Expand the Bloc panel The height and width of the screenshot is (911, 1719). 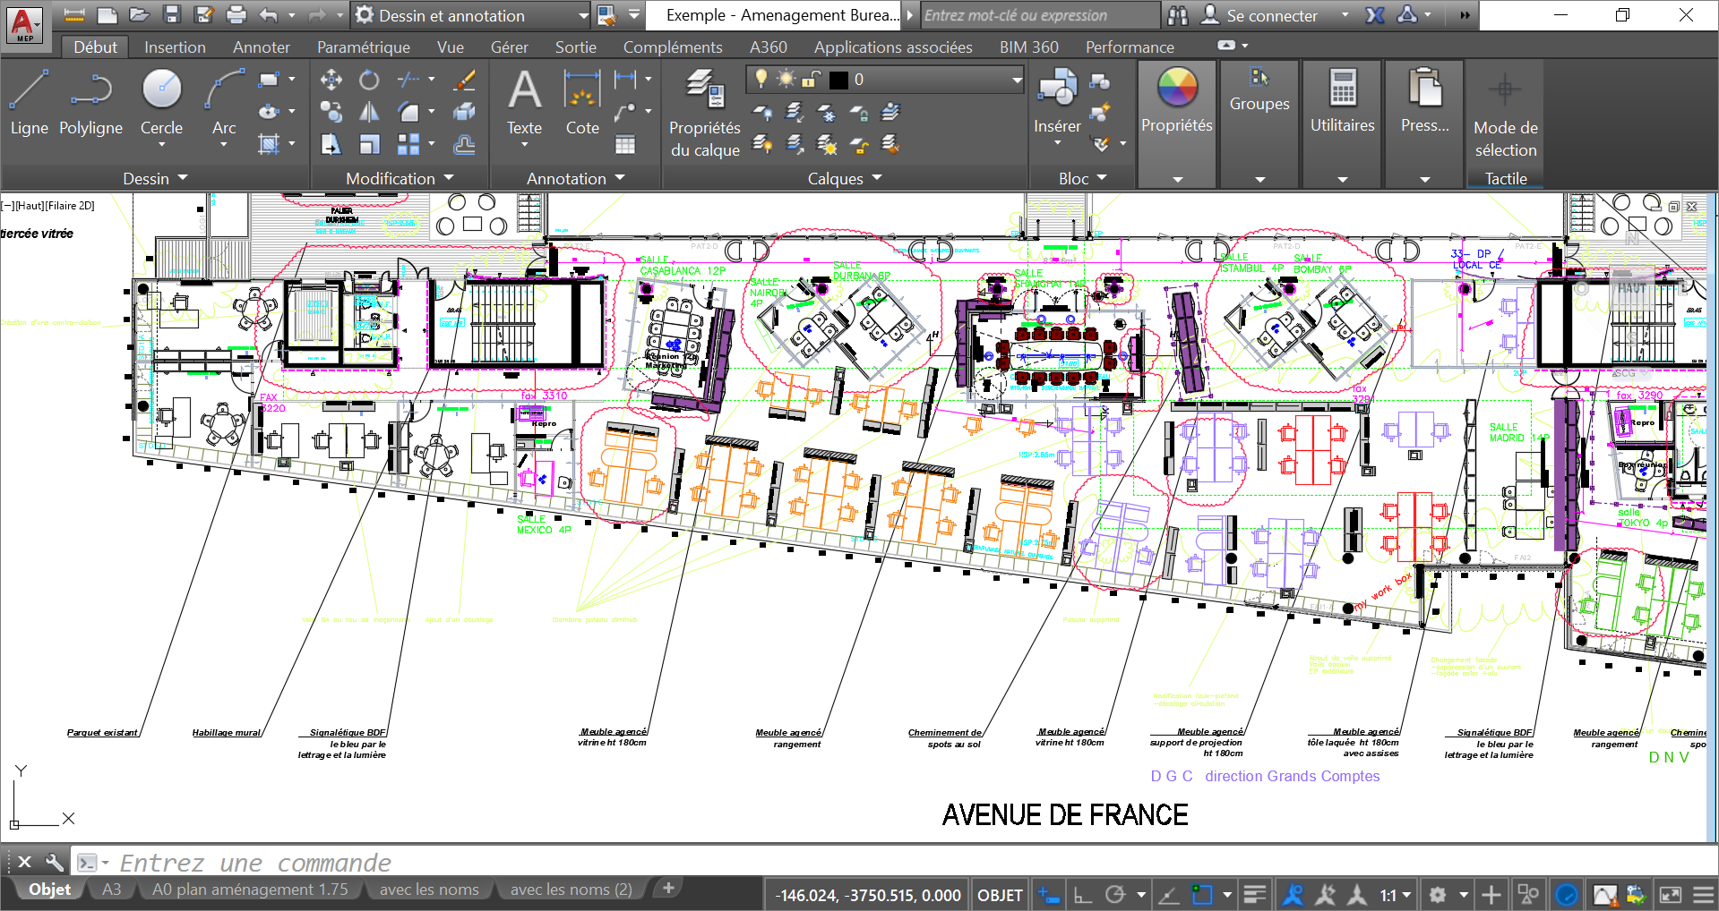pos(1082,178)
